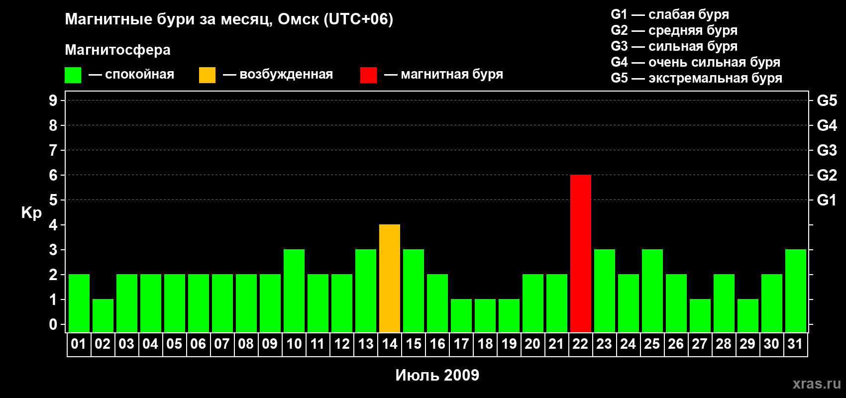The image size is (846, 398).
Task: Click the G5 right-axis label
Action: [x=827, y=100]
